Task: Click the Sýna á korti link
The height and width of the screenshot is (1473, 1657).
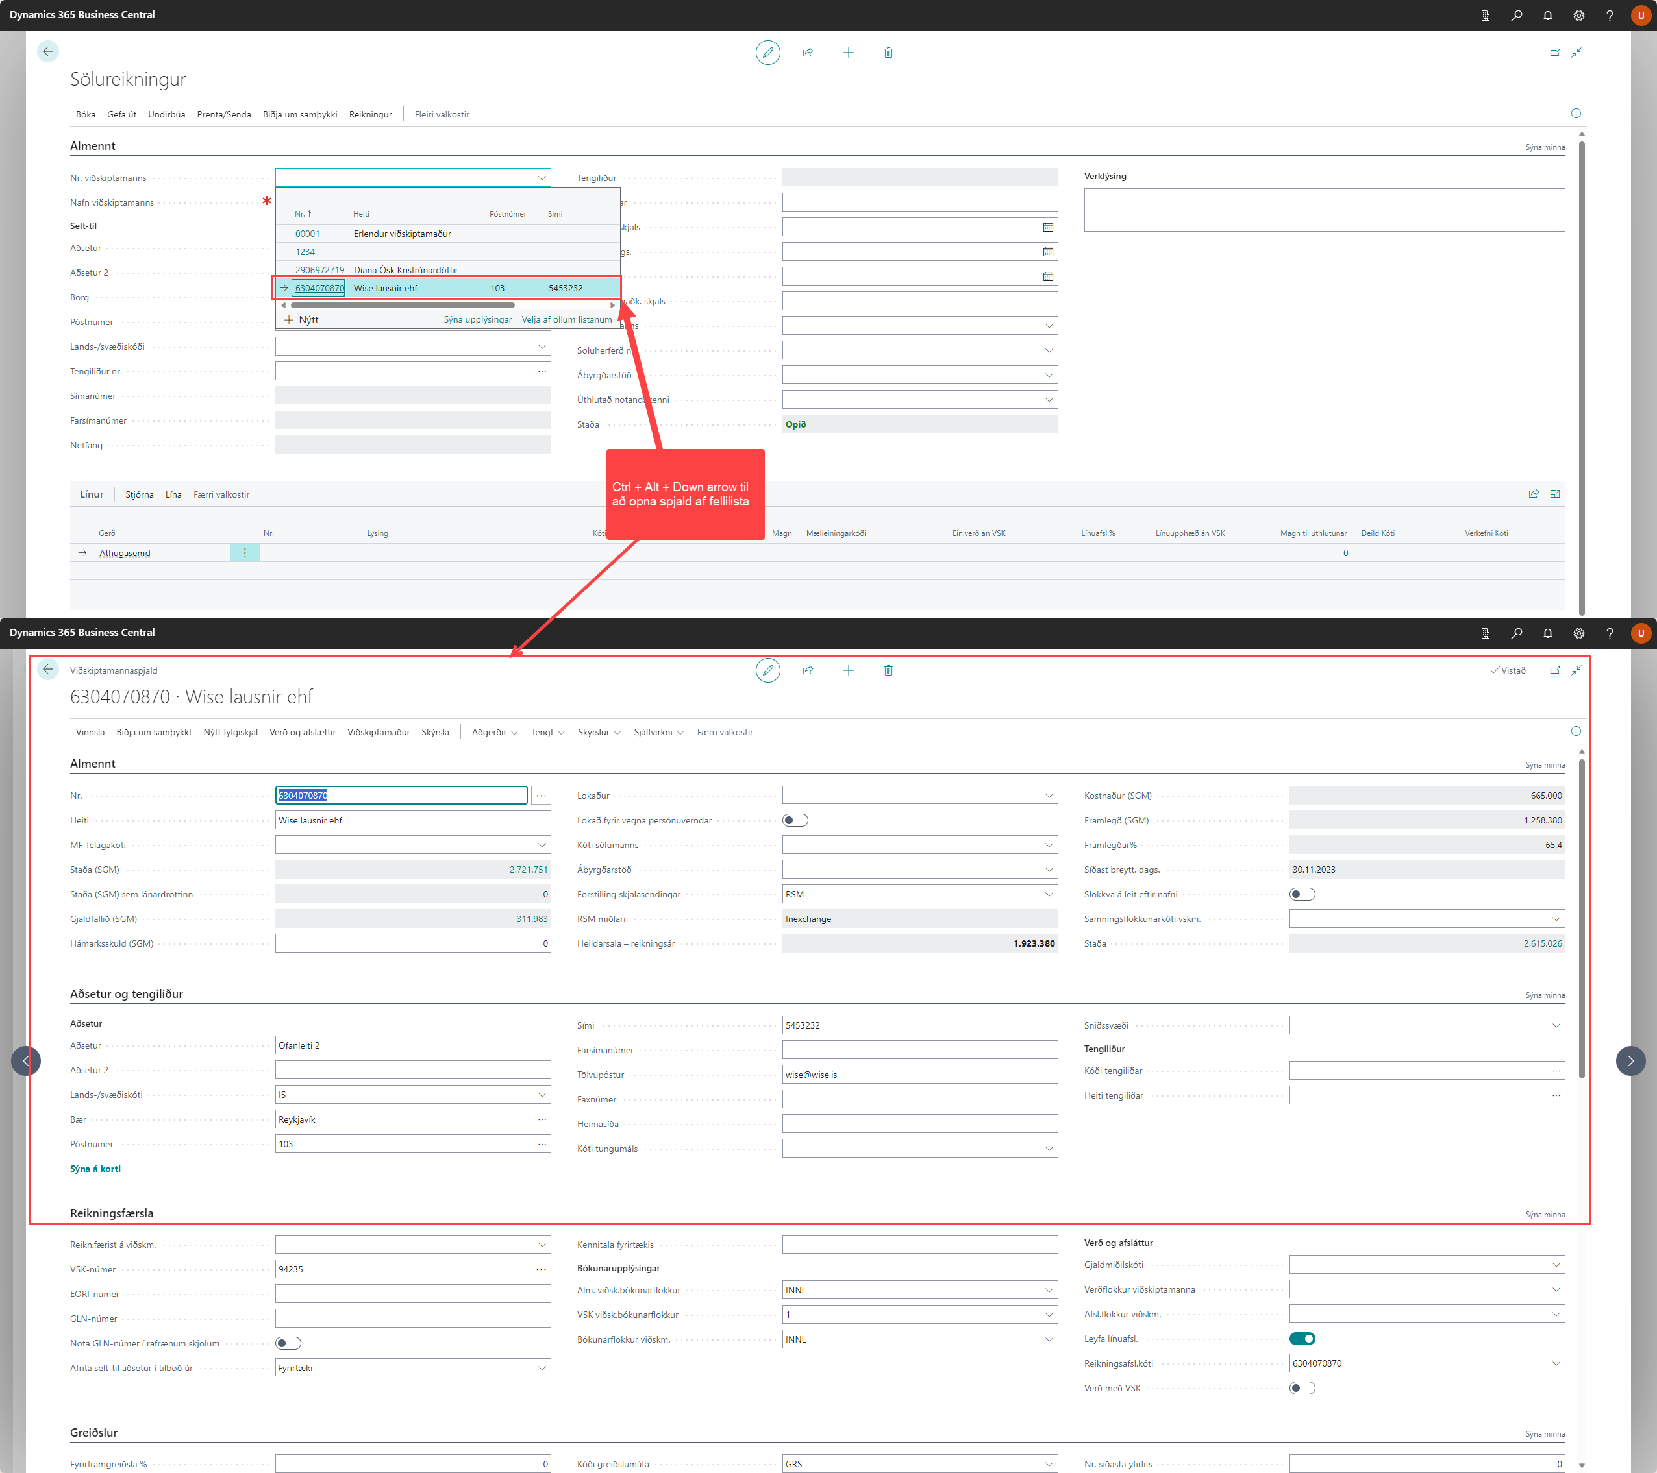Action: pos(95,1169)
